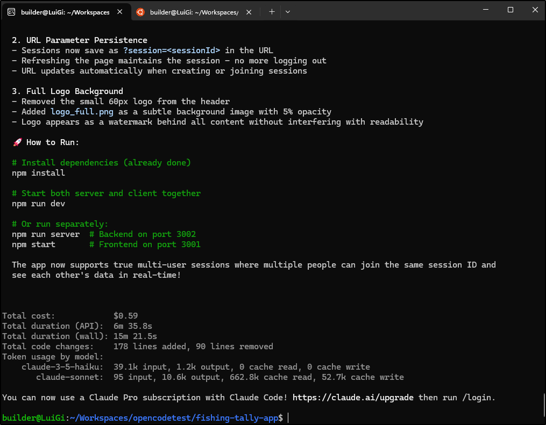Click the '# Or run separately:' comment
The width and height of the screenshot is (546, 425).
[x=60, y=224]
